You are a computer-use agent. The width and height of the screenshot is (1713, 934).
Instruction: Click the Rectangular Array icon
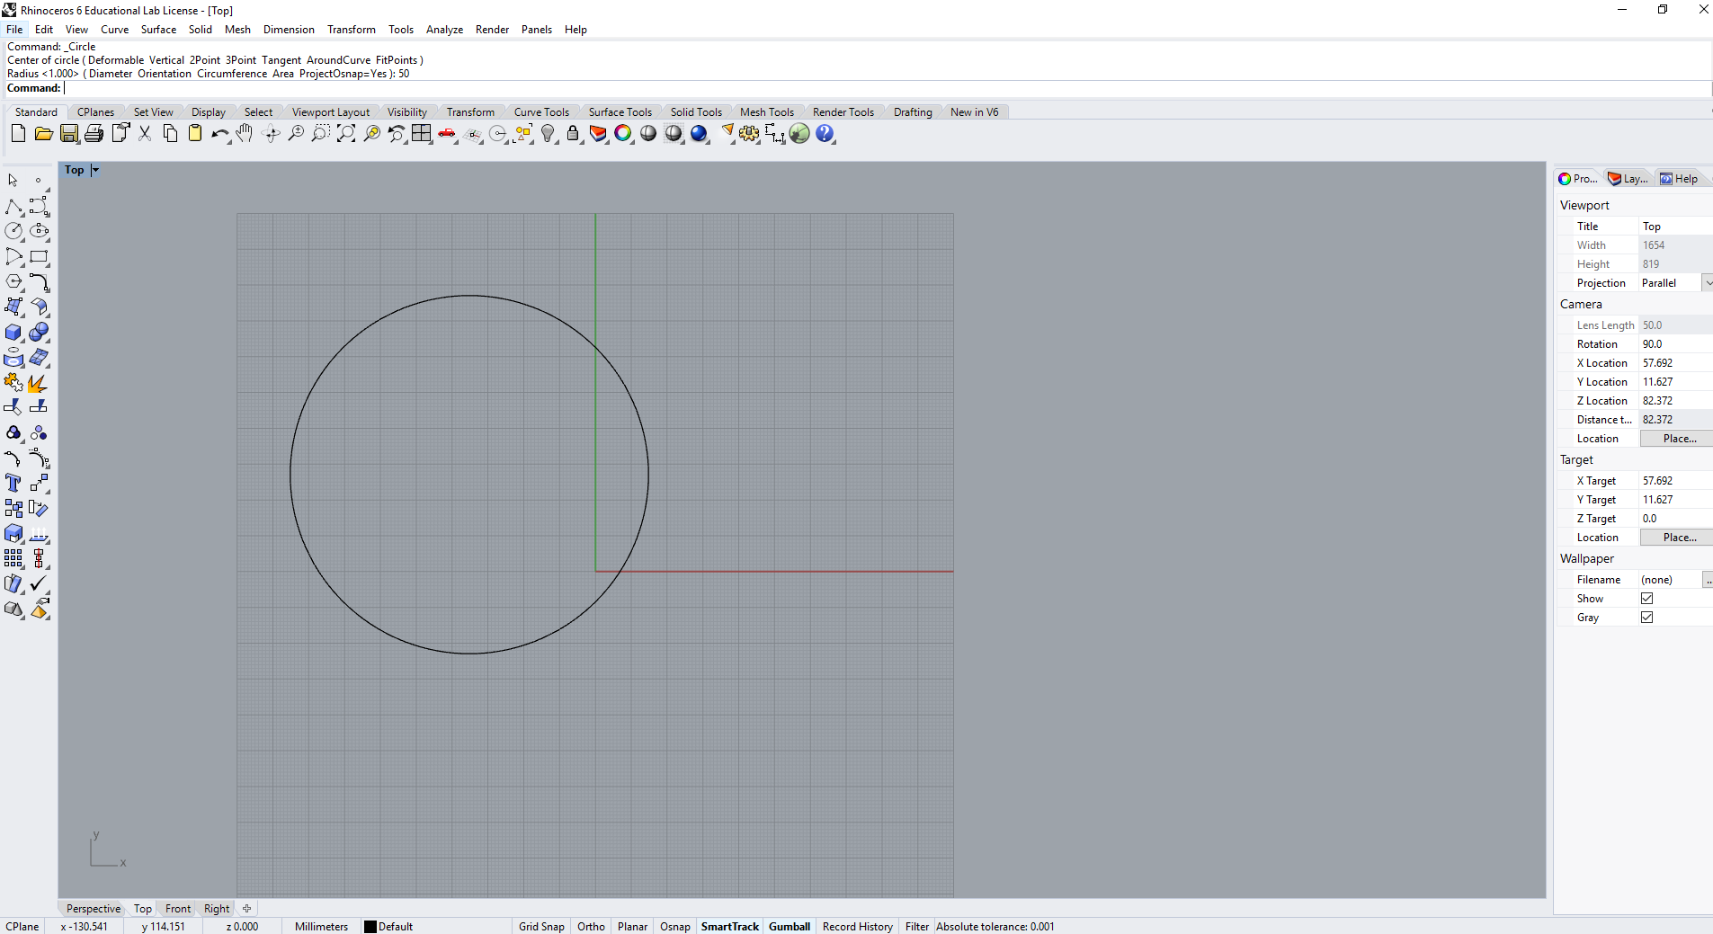(x=13, y=559)
